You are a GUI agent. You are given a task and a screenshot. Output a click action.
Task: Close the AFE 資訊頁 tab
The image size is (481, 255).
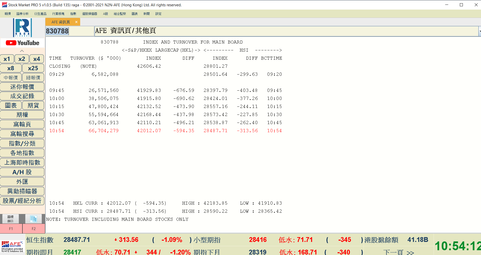click(x=76, y=22)
